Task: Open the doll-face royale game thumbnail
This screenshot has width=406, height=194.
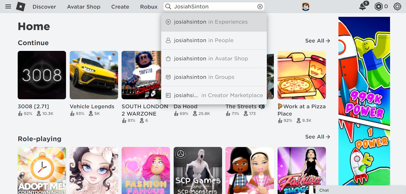Action: (x=94, y=170)
